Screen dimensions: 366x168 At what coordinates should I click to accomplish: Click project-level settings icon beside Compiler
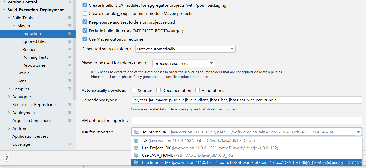tap(69, 89)
